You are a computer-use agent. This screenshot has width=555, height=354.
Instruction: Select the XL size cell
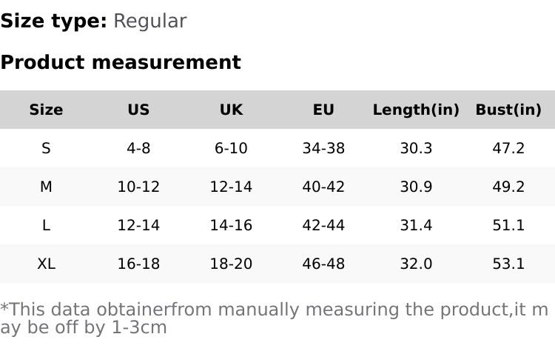pos(46,264)
